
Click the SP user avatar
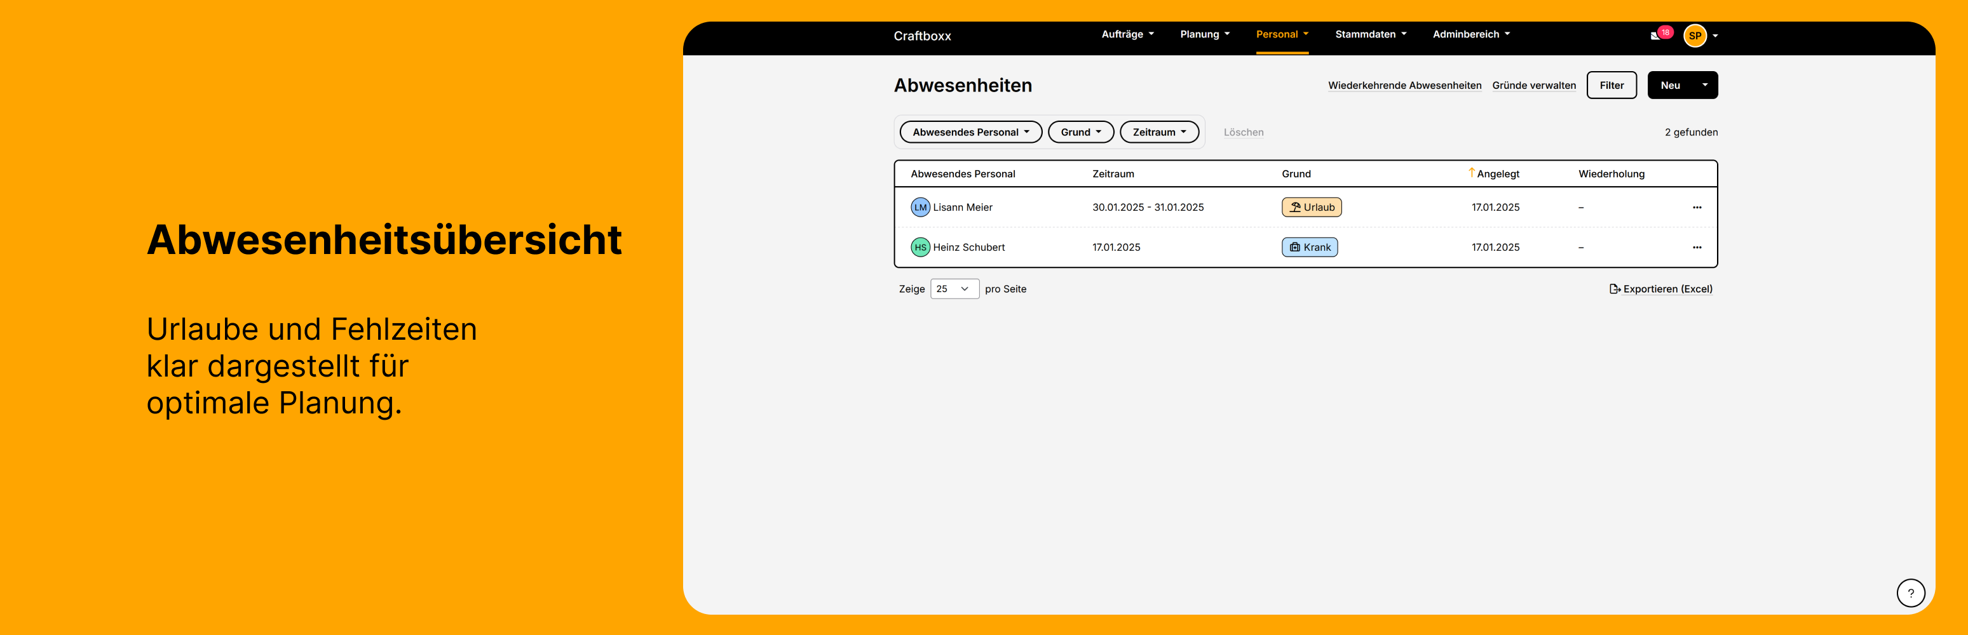(1695, 36)
